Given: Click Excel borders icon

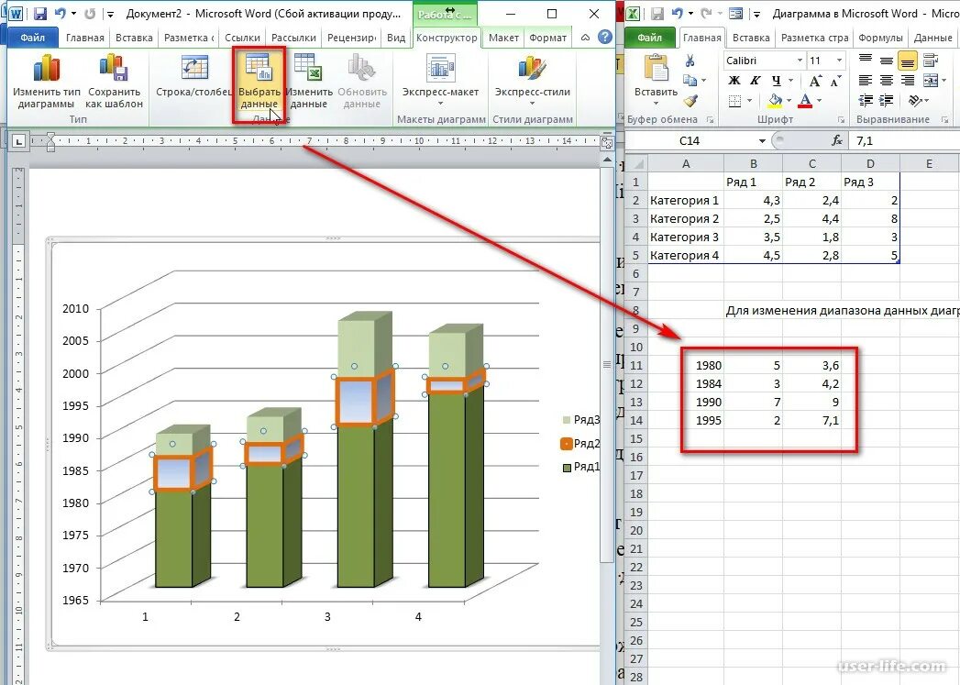Looking at the screenshot, I should (735, 100).
